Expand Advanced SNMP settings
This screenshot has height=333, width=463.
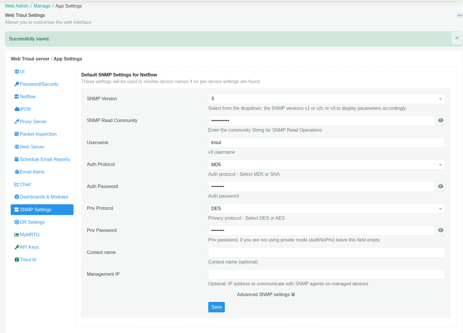(266, 294)
